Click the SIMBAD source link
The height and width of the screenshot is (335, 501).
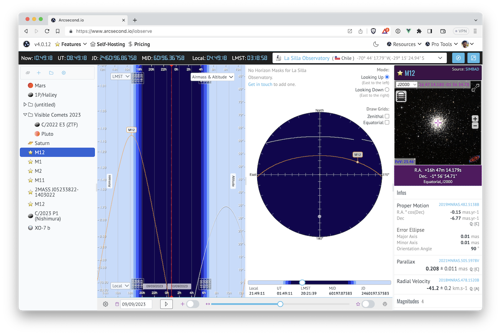coord(472,69)
